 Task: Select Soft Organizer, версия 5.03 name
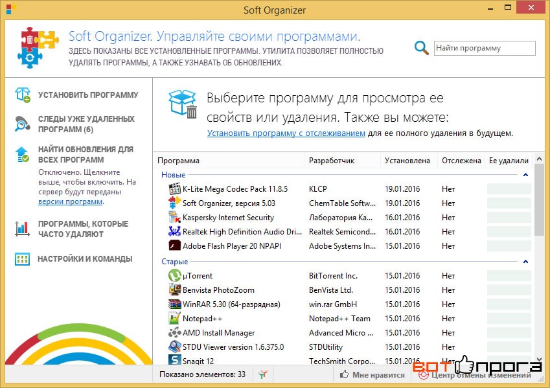tap(229, 203)
